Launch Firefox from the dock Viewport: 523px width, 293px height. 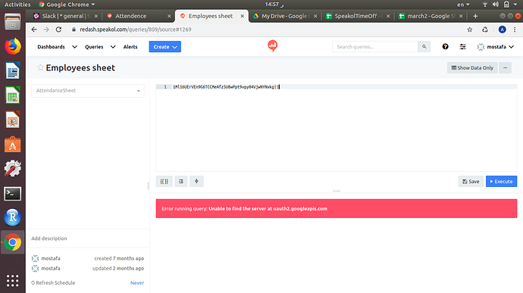coord(12,46)
